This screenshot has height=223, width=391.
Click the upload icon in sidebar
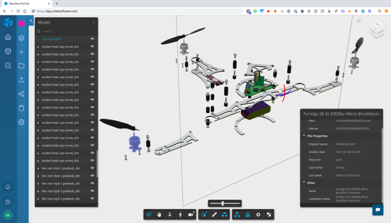click(x=21, y=80)
